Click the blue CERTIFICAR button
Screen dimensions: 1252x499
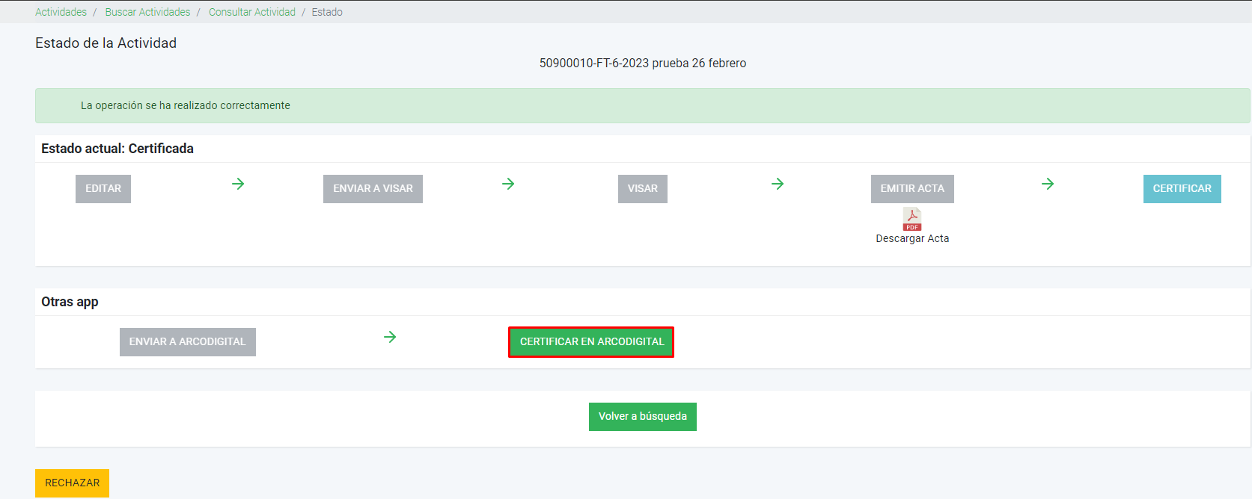(1182, 189)
